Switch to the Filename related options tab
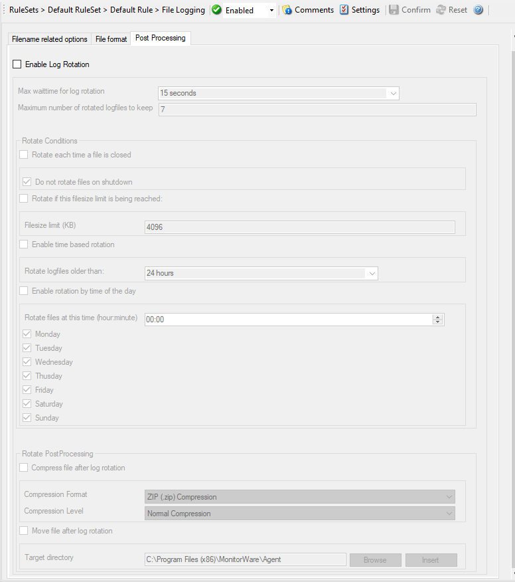This screenshot has width=515, height=582. (49, 39)
